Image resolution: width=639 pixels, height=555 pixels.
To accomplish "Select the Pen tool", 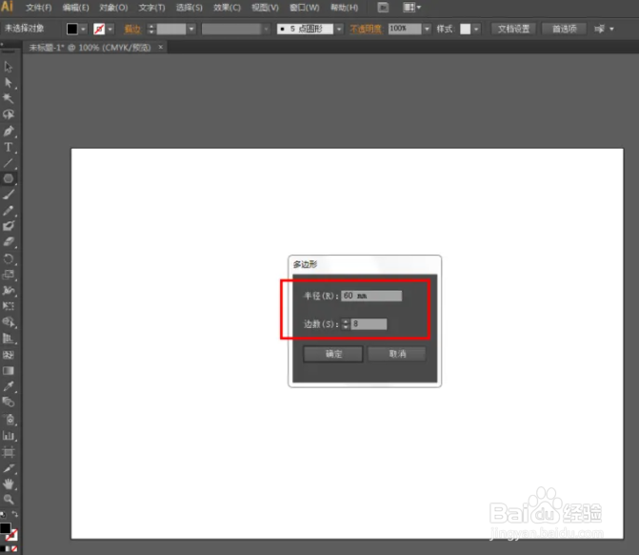I will (x=9, y=131).
